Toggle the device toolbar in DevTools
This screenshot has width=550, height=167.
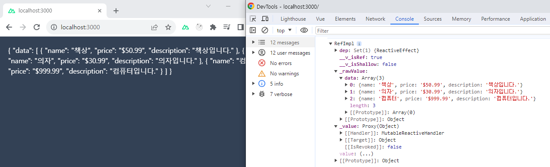click(x=265, y=19)
